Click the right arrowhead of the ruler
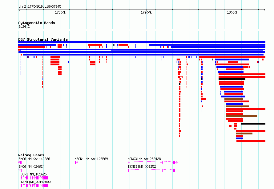The width and height of the screenshot is (274, 189). point(264,10)
